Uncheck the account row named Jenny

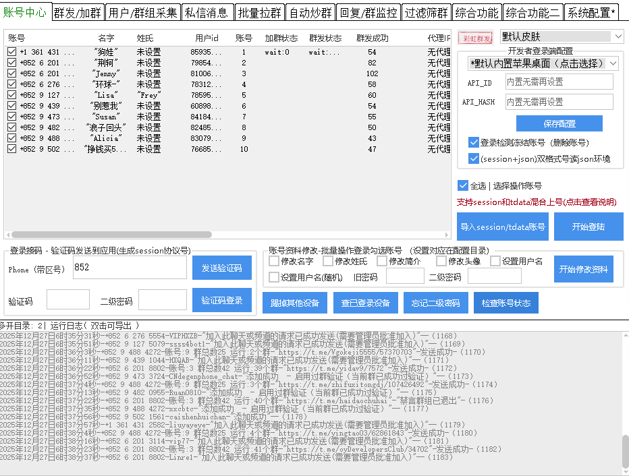(x=12, y=73)
